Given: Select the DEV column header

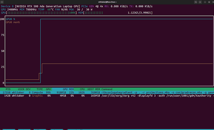Looking at the screenshot, I should tap(28, 89).
